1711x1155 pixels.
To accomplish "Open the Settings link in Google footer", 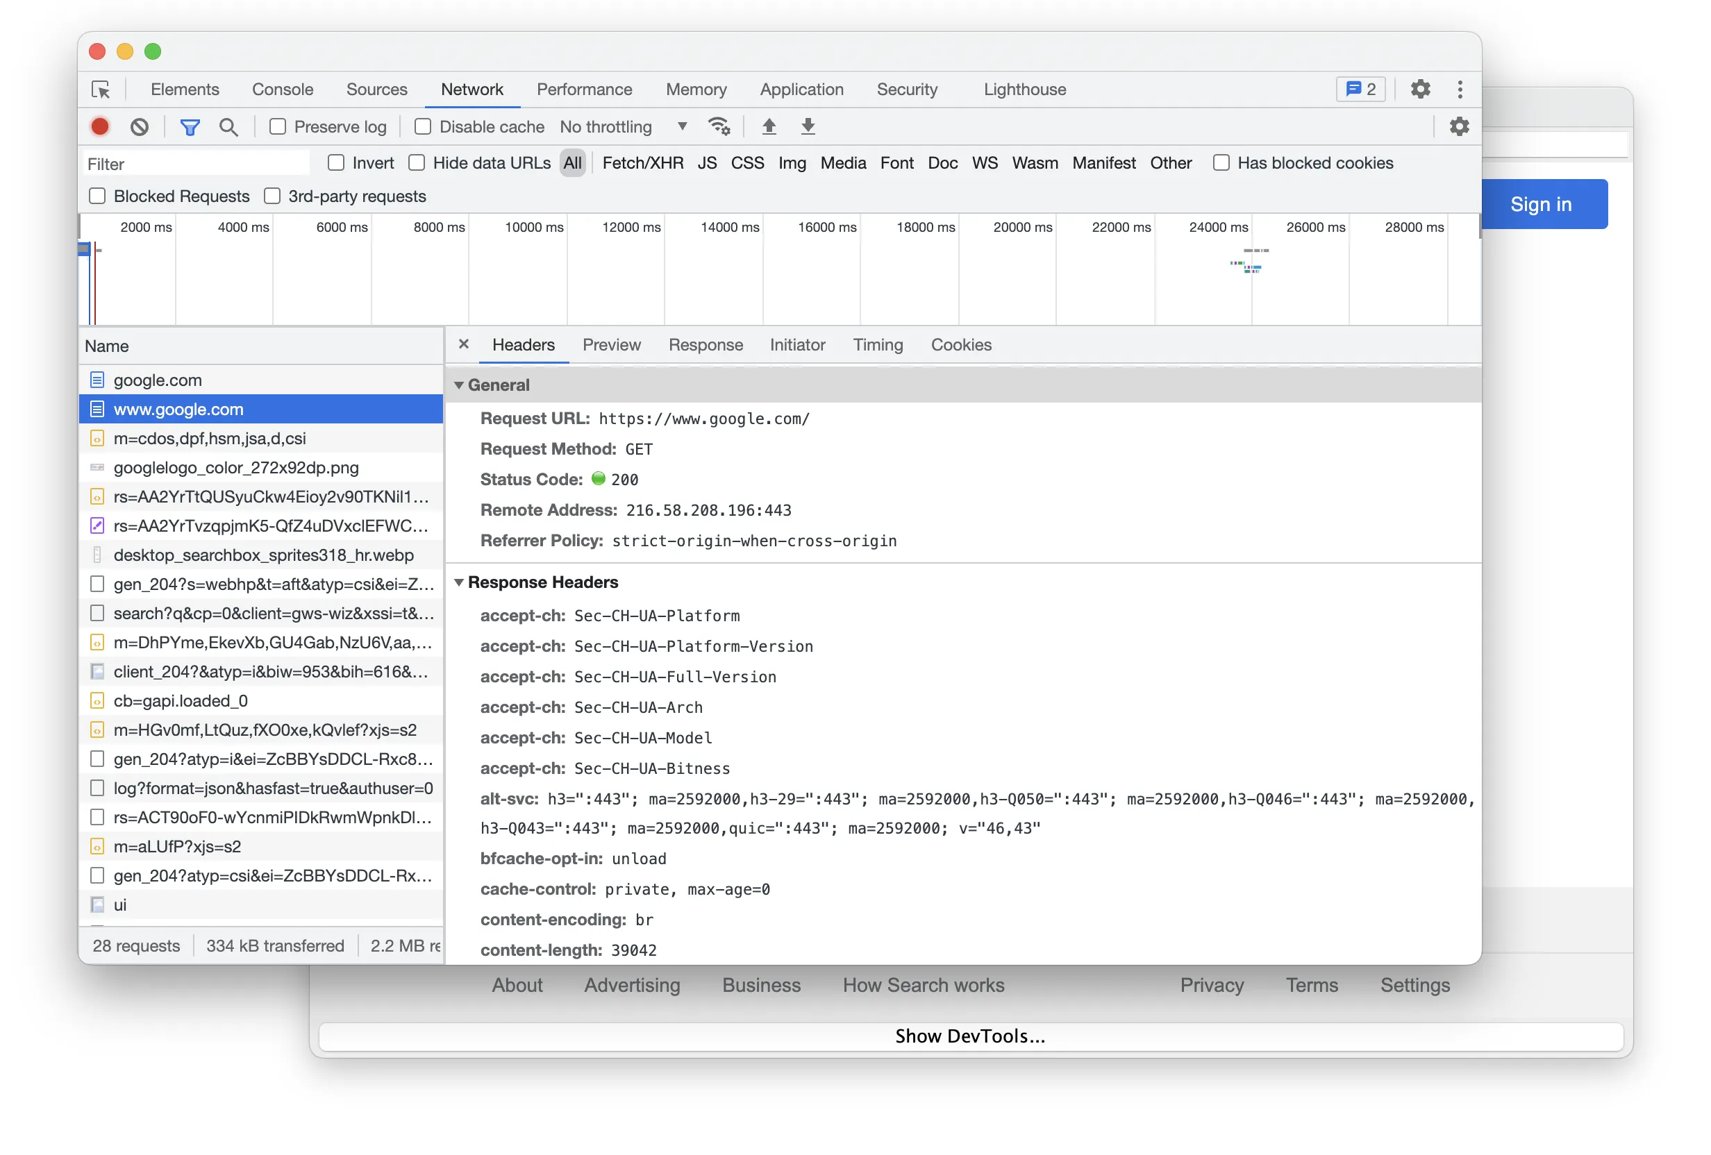I will click(1414, 985).
